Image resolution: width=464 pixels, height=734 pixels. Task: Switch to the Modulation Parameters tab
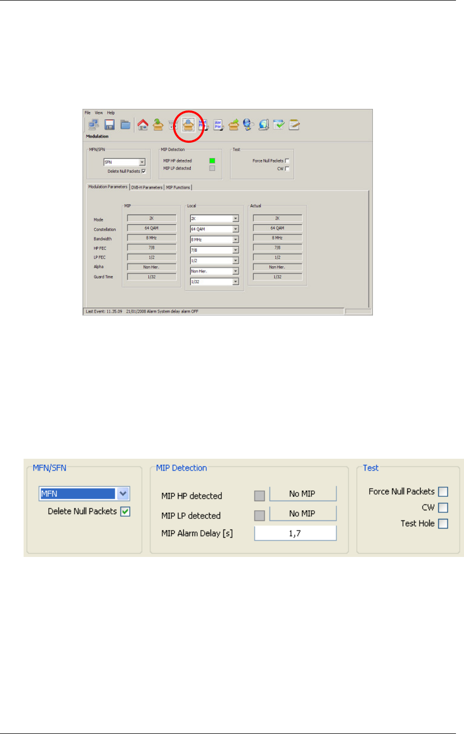click(x=108, y=187)
